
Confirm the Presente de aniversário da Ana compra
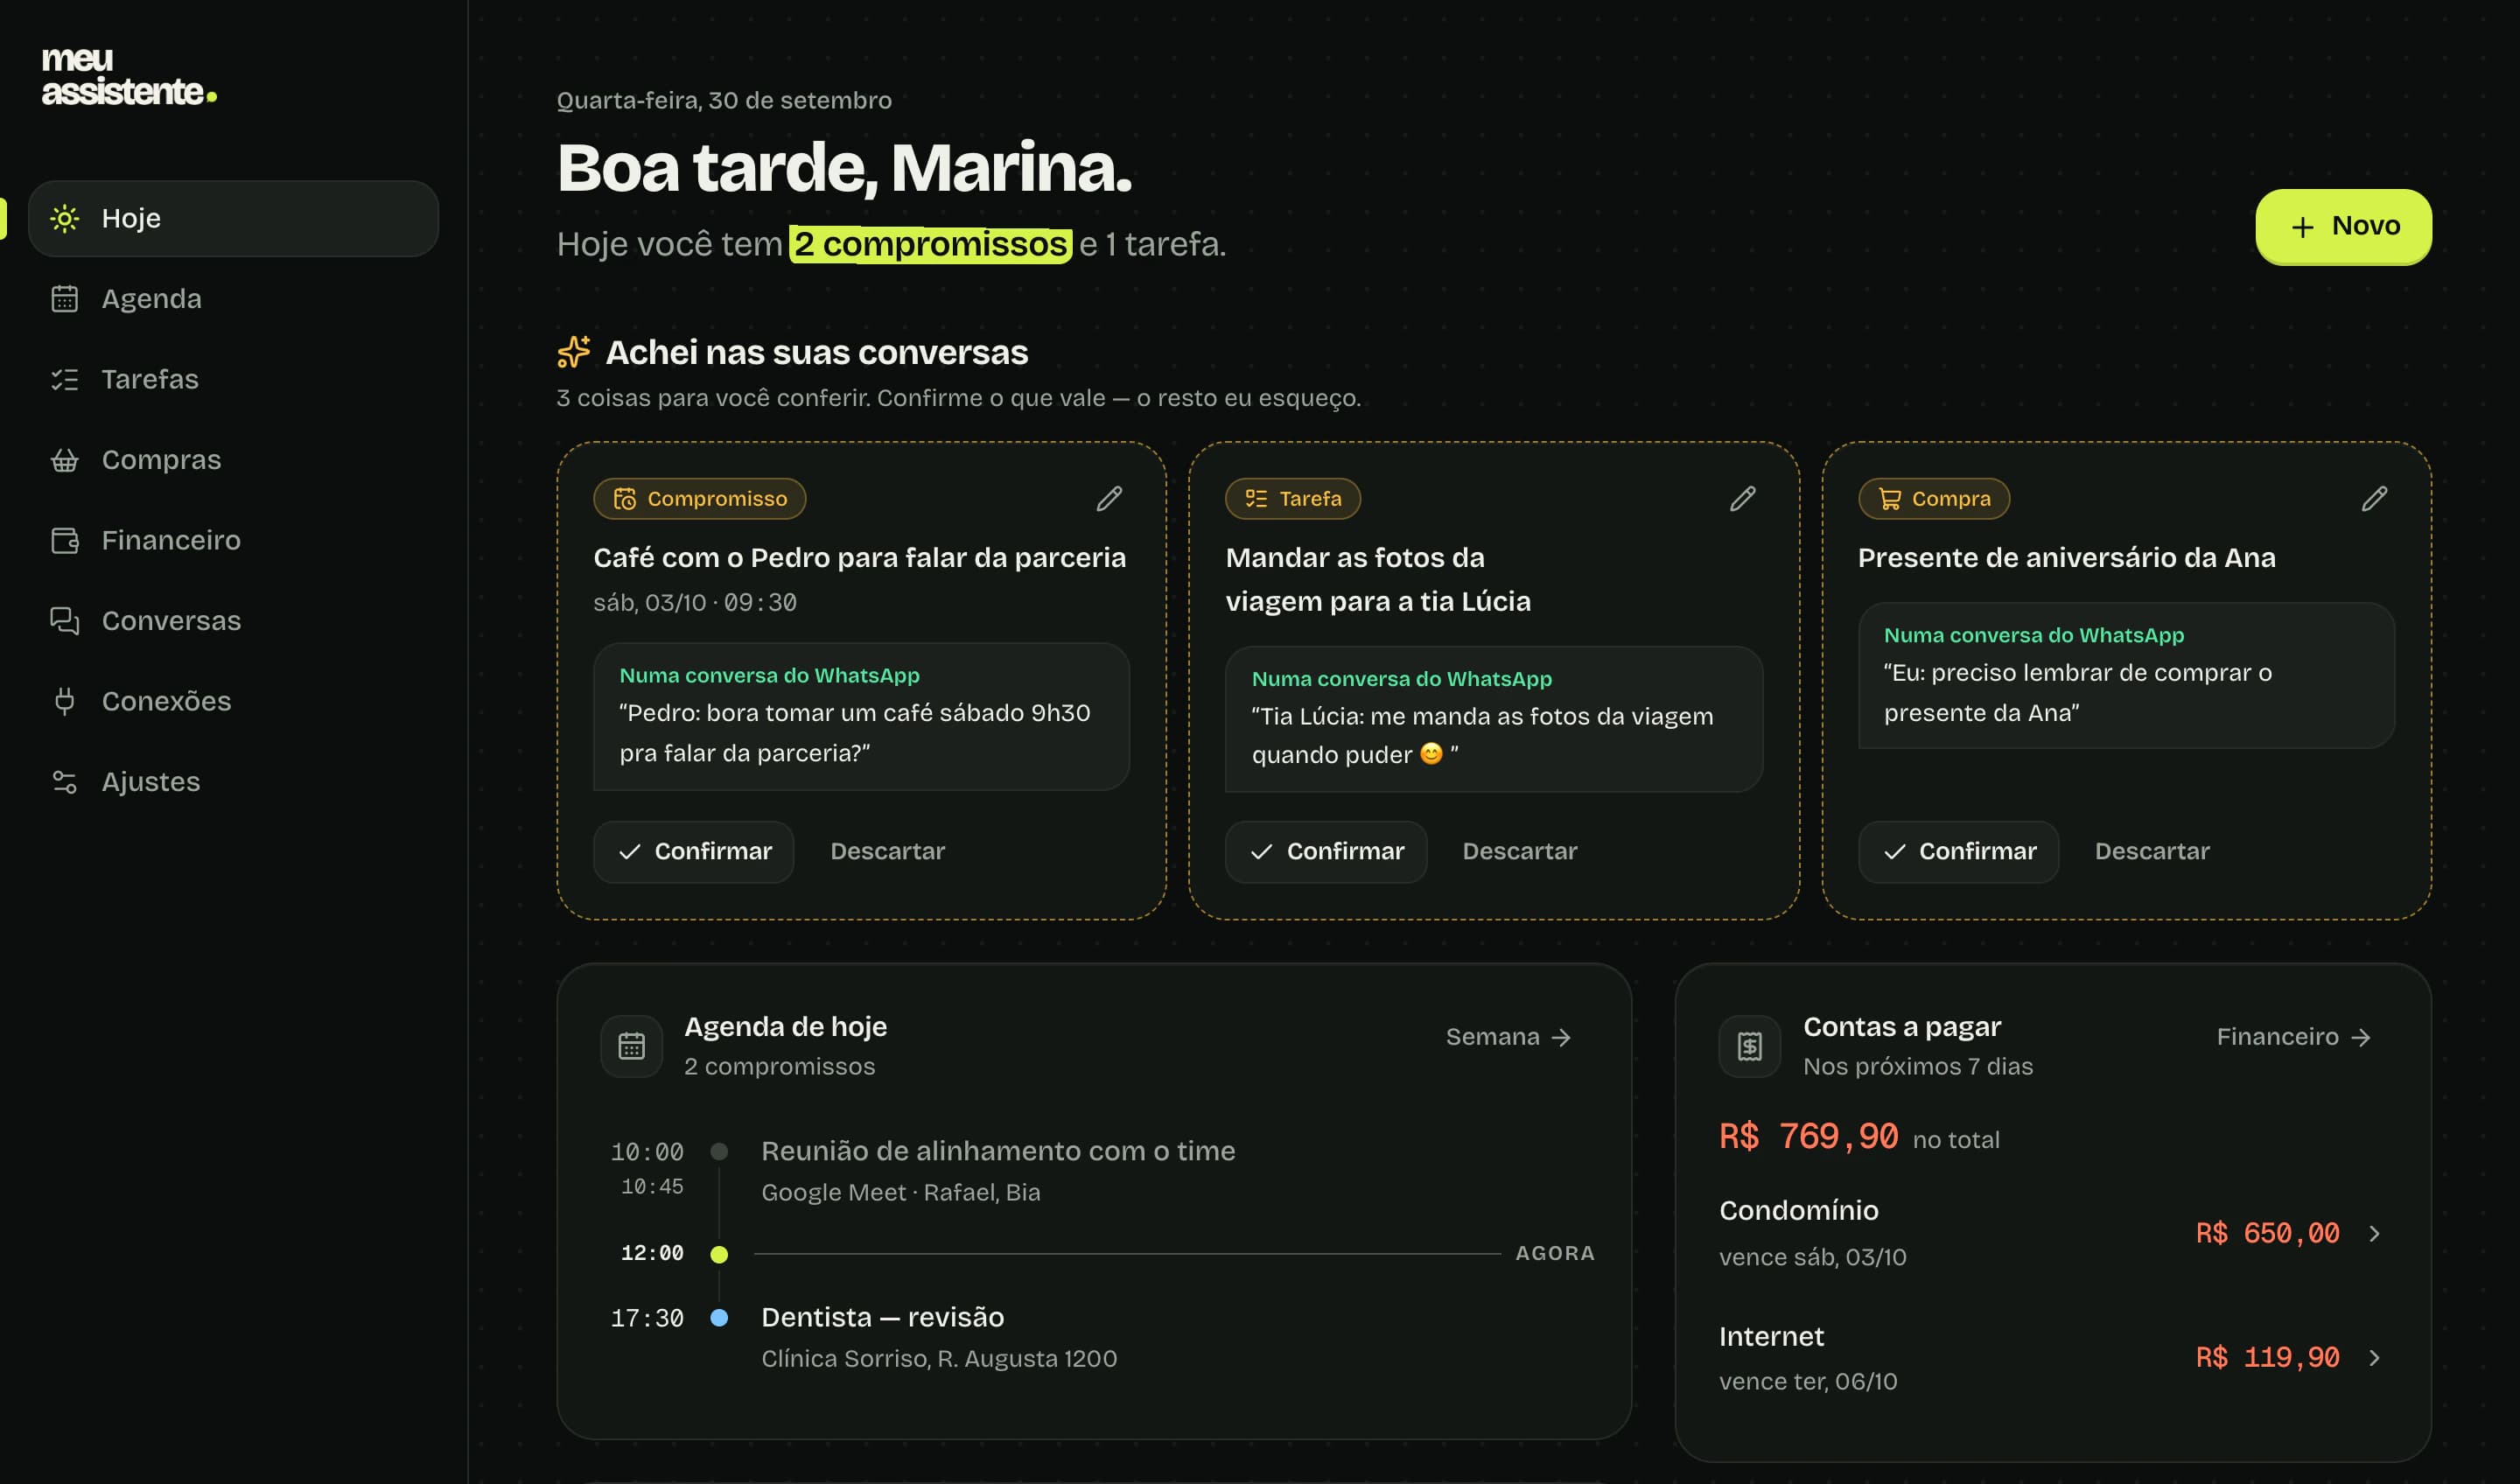[1958, 852]
